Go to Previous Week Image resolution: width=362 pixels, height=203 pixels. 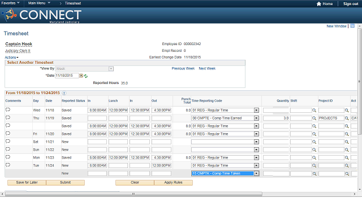pyautogui.click(x=183, y=69)
